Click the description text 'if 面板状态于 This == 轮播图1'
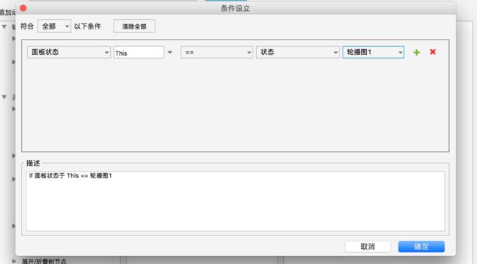The width and height of the screenshot is (477, 264). 70,176
